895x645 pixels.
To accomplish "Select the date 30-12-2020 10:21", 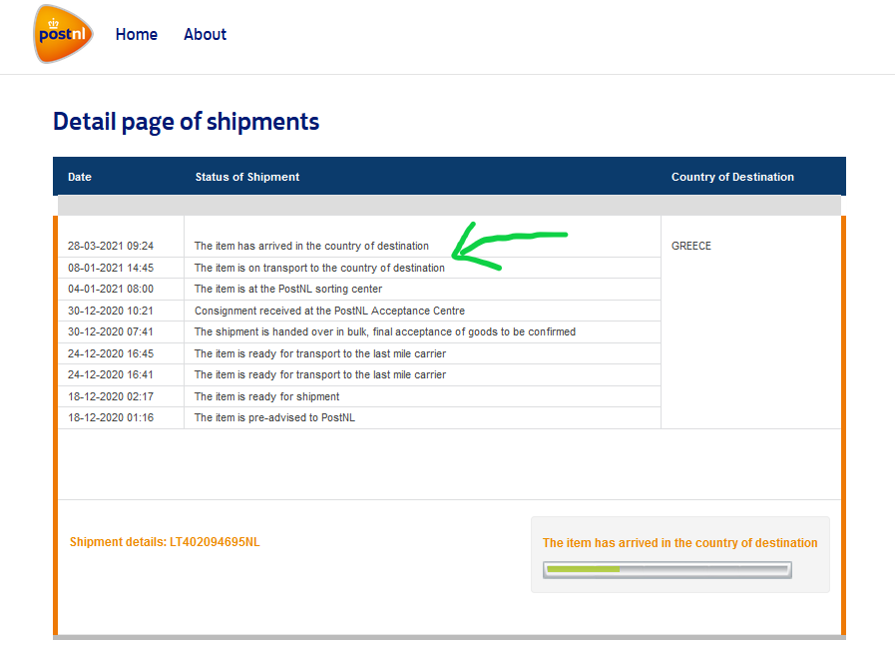I will [x=111, y=311].
